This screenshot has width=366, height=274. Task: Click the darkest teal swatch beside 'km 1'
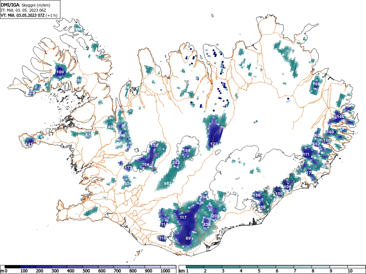coord(195,267)
